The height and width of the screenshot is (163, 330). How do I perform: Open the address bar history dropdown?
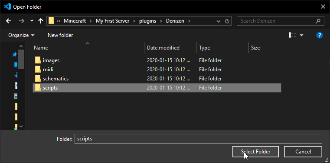[x=219, y=21]
